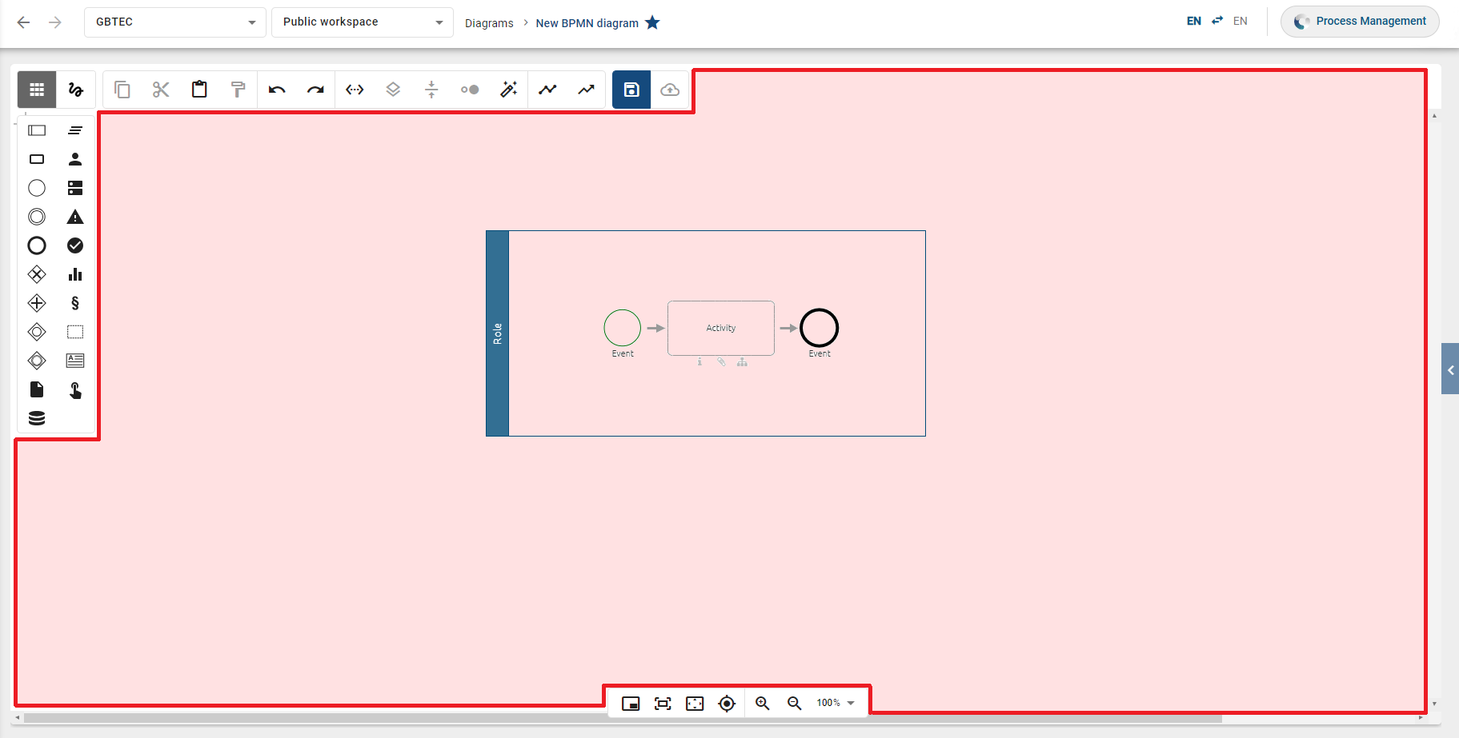This screenshot has width=1459, height=738.
Task: Pick the warning triangle risk symbol
Action: click(x=75, y=217)
